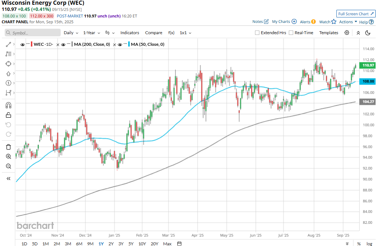
Task: Toggle the magnet snap tool
Action: pyautogui.click(x=8, y=105)
